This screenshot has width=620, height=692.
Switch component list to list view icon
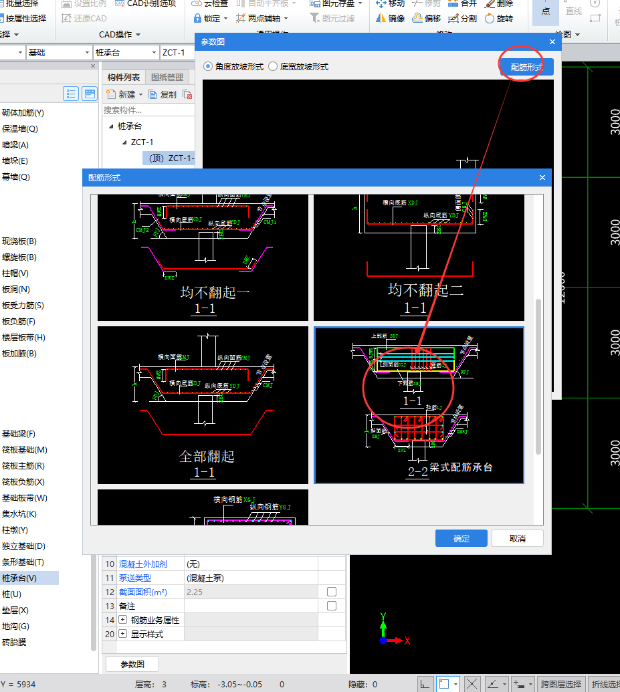(x=71, y=94)
